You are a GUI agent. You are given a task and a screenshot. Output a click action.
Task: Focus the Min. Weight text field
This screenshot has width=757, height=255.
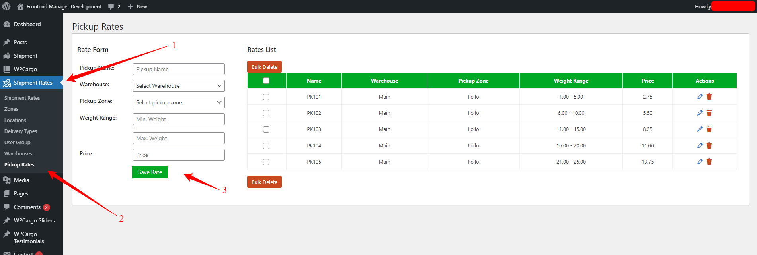178,119
